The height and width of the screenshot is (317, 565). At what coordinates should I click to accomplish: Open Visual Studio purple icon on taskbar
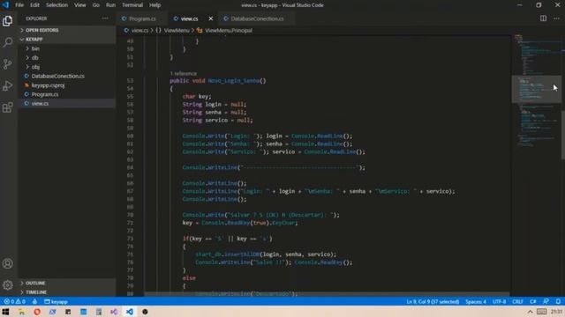pyautogui.click(x=114, y=312)
